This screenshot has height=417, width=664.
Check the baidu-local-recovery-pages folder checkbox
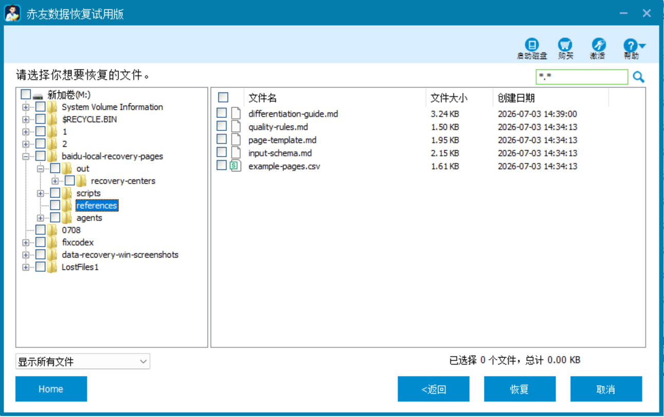click(x=41, y=156)
